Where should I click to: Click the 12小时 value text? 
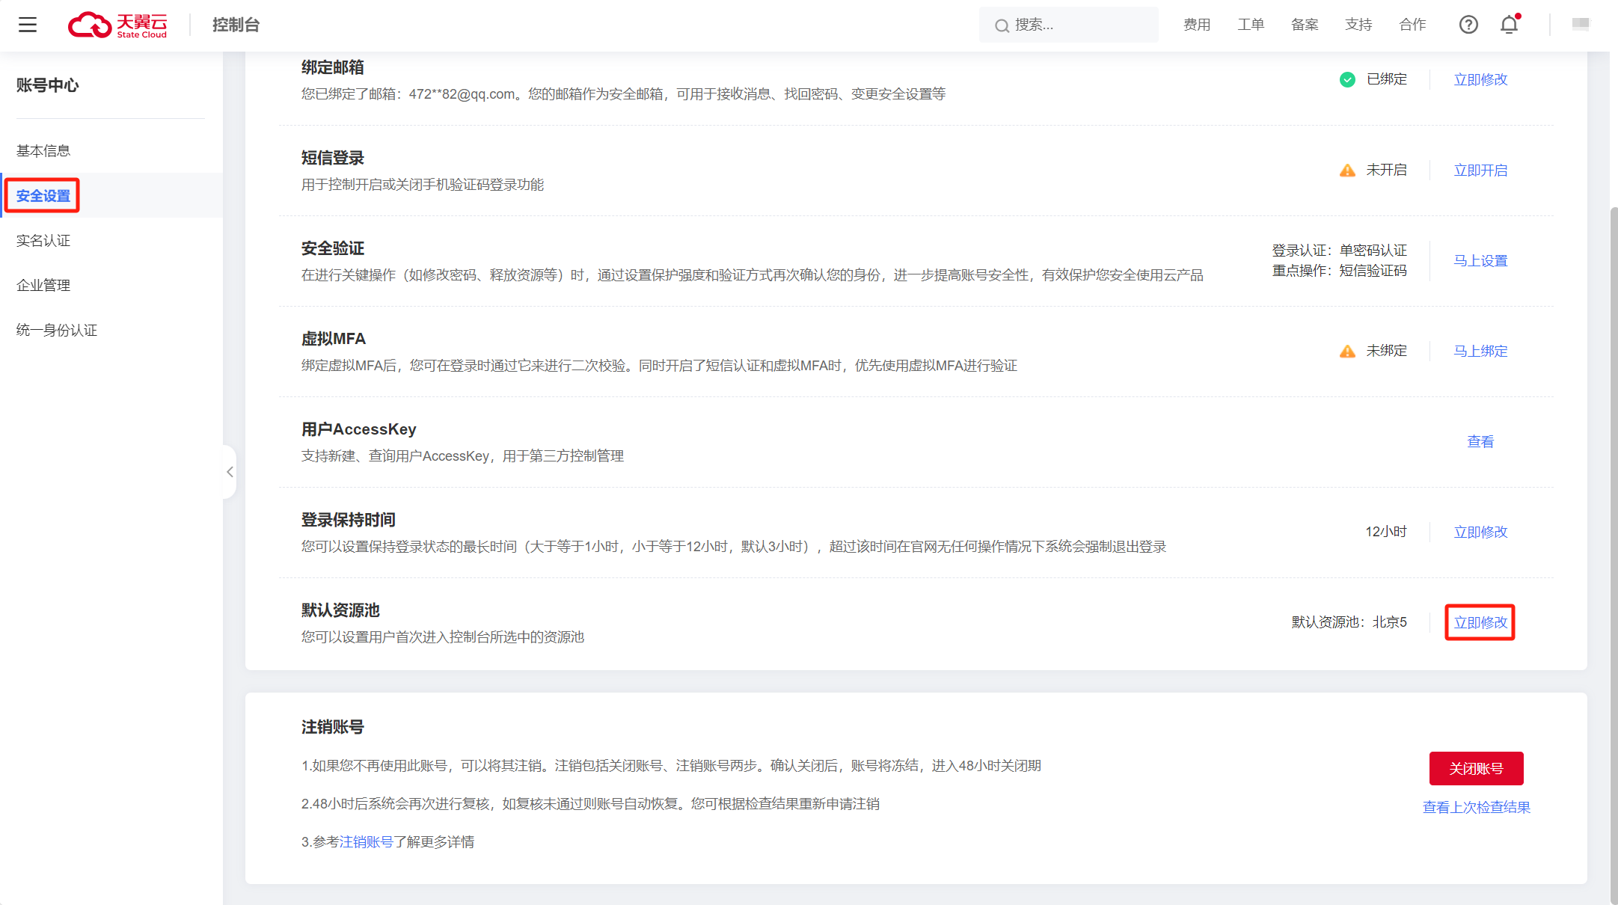click(1386, 532)
